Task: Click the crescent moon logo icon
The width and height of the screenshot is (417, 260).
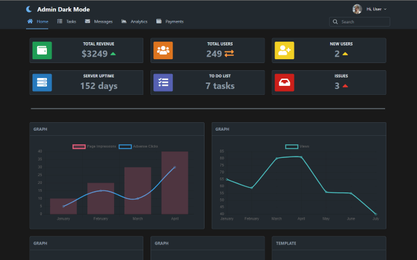Action: pos(29,9)
